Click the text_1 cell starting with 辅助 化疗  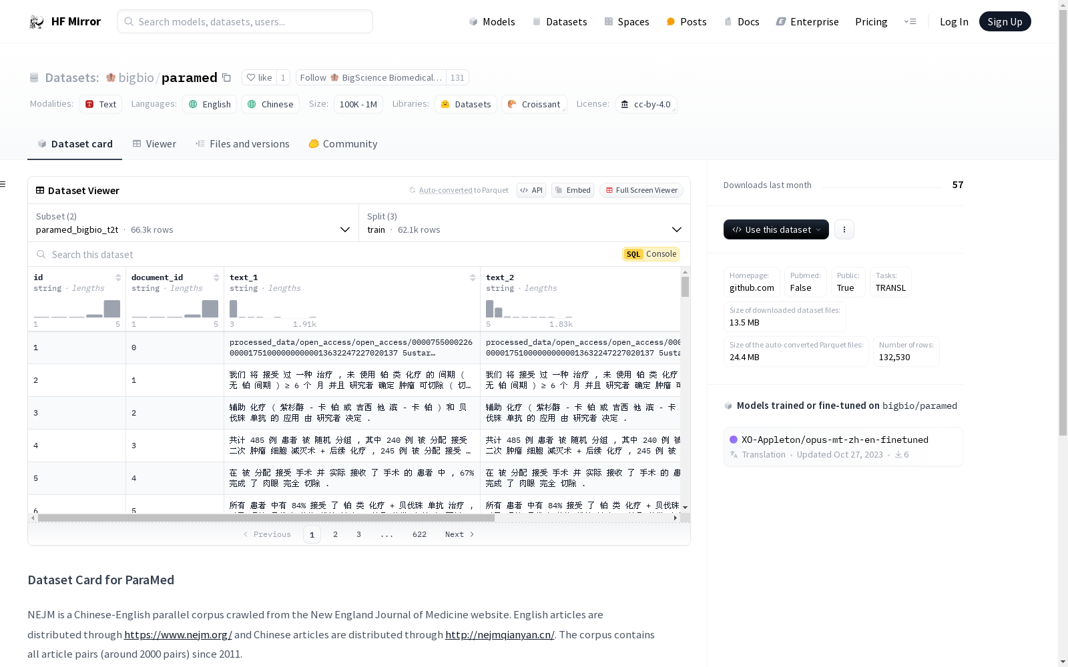click(352, 413)
